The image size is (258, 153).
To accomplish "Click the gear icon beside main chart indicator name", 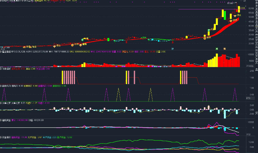I will coord(23,1).
